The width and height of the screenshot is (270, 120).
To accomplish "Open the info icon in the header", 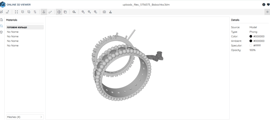I will click(x=264, y=5).
